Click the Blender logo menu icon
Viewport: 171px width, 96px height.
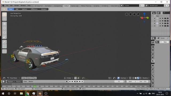pyautogui.click(x=3, y=6)
